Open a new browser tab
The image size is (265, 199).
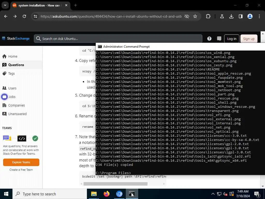click(x=76, y=5)
